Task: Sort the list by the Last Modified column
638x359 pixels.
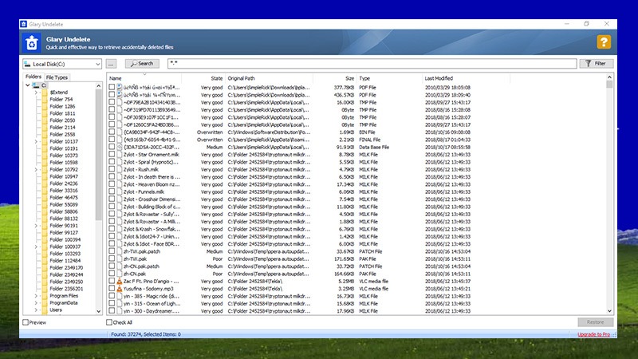Action: point(439,78)
